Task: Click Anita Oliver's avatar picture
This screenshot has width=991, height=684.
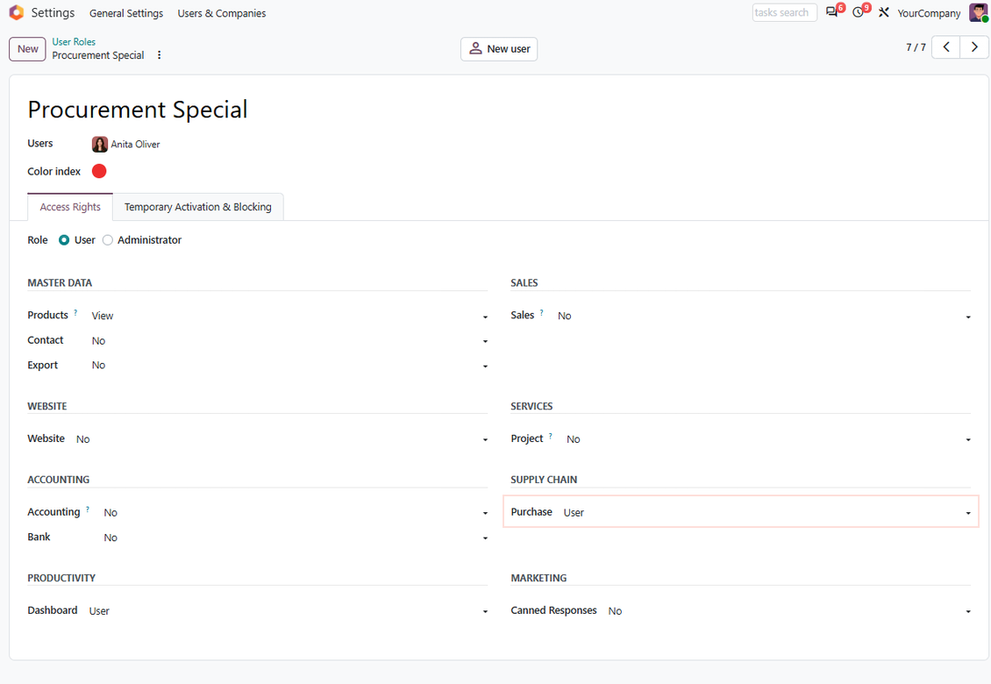Action: [100, 144]
